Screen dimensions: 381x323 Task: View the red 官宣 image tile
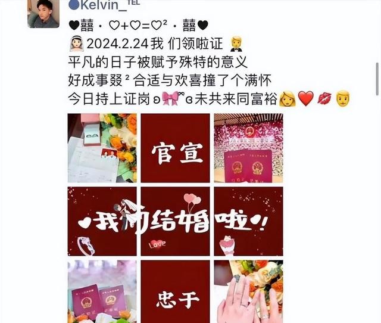(175, 148)
